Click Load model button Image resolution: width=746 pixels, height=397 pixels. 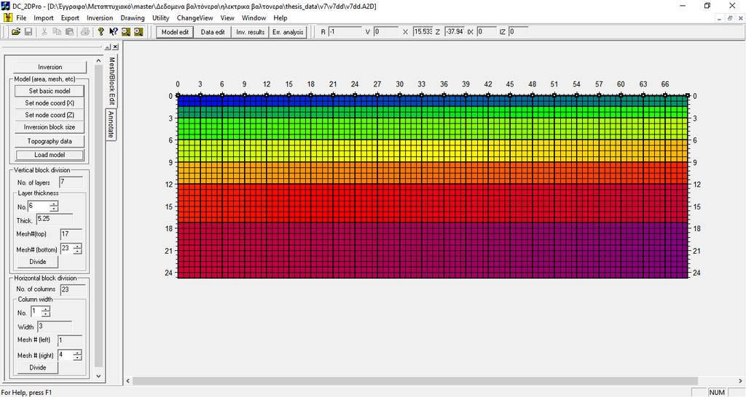click(50, 154)
